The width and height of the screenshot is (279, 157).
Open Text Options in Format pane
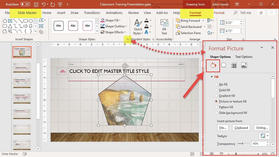point(244,57)
